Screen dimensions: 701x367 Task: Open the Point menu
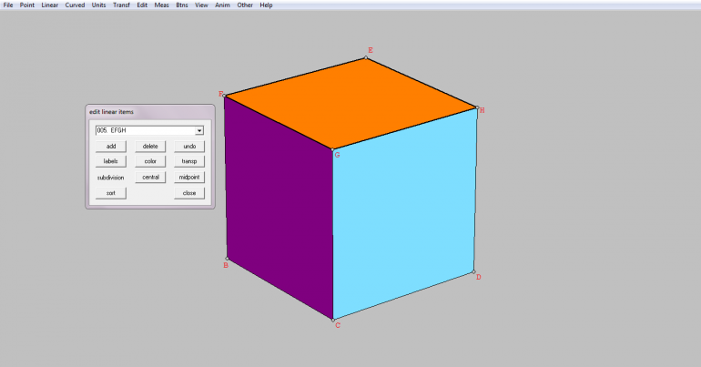(x=26, y=5)
